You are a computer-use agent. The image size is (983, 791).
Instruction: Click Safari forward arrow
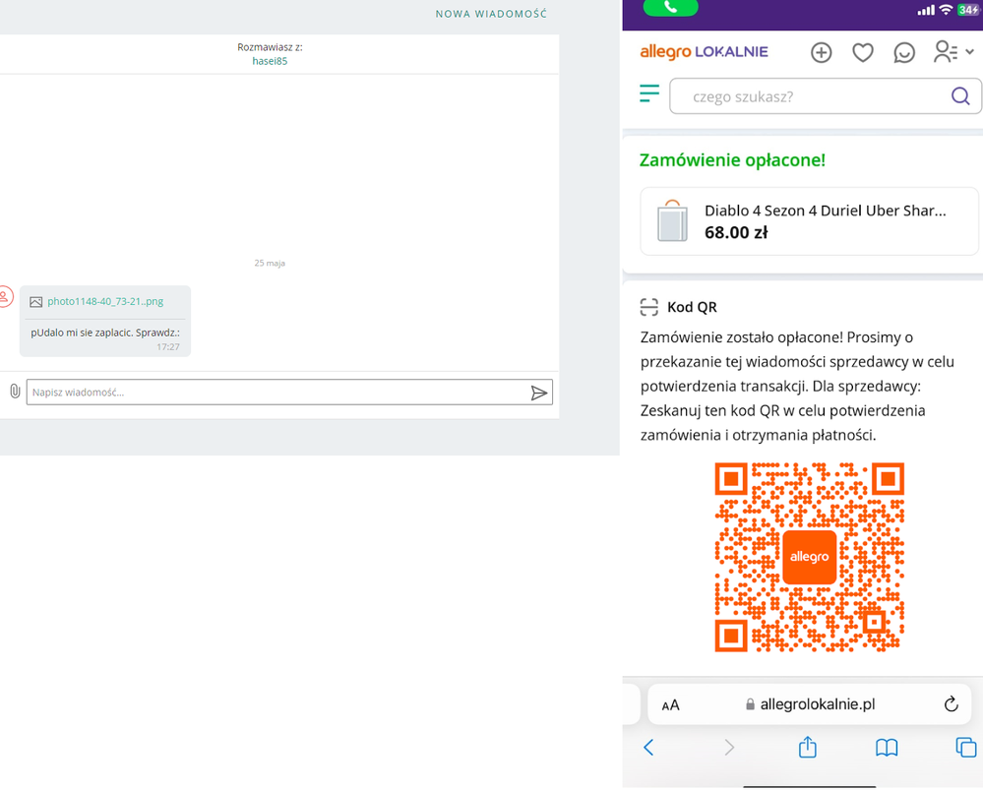pos(728,747)
